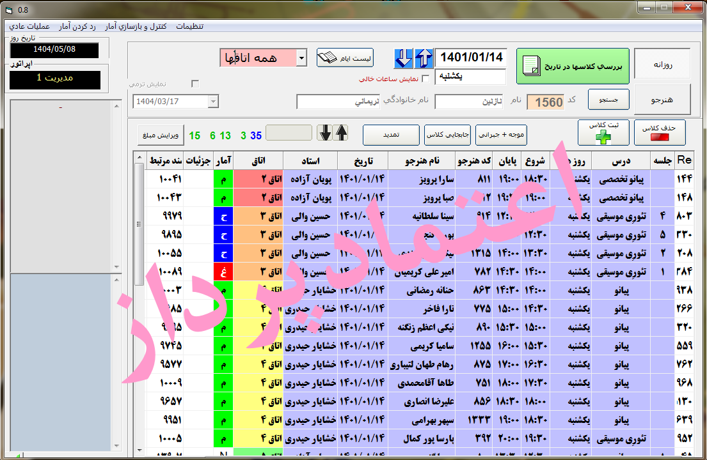Toggle نمايش ترمي checkbox
Viewport: 707px width, 460px height.
pos(195,84)
